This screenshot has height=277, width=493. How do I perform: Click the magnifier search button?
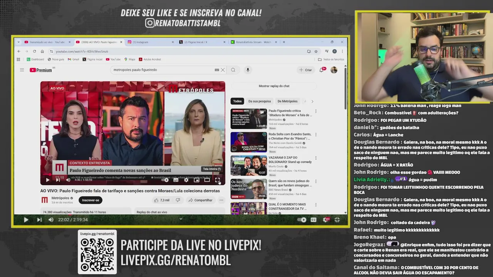point(233,70)
